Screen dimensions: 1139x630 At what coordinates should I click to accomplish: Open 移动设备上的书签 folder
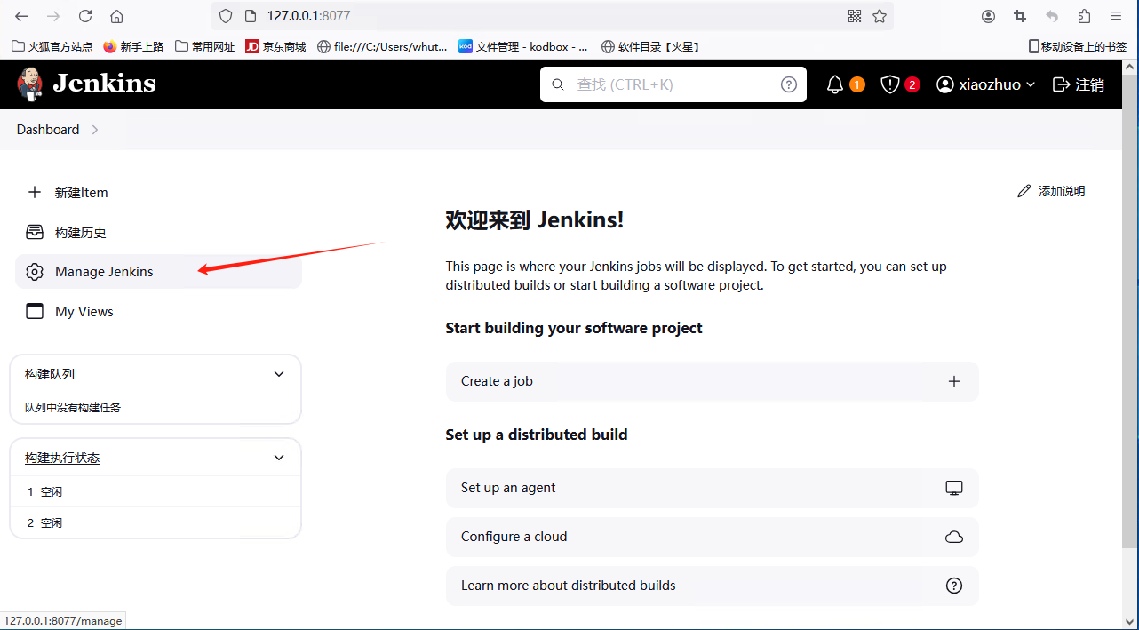pos(1078,46)
